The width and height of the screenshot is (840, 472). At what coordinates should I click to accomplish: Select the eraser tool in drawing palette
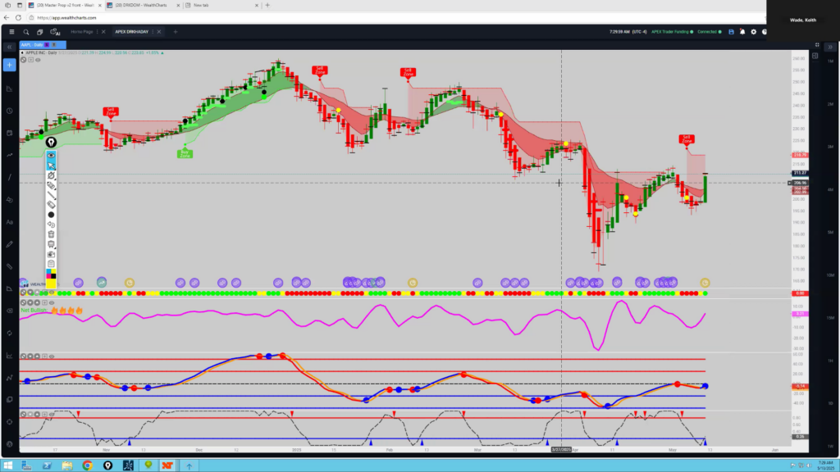pos(51,205)
